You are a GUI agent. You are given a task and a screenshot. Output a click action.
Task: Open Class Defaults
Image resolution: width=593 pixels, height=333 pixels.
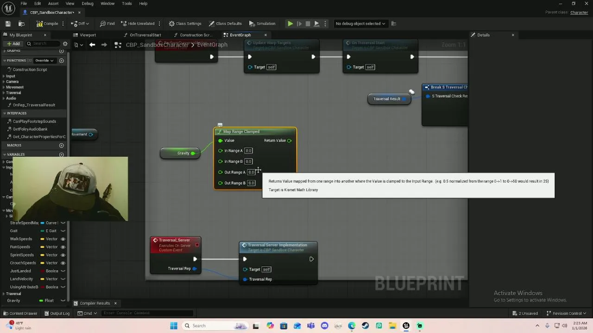click(225, 24)
